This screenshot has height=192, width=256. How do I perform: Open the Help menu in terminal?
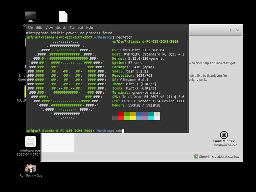coord(89,27)
